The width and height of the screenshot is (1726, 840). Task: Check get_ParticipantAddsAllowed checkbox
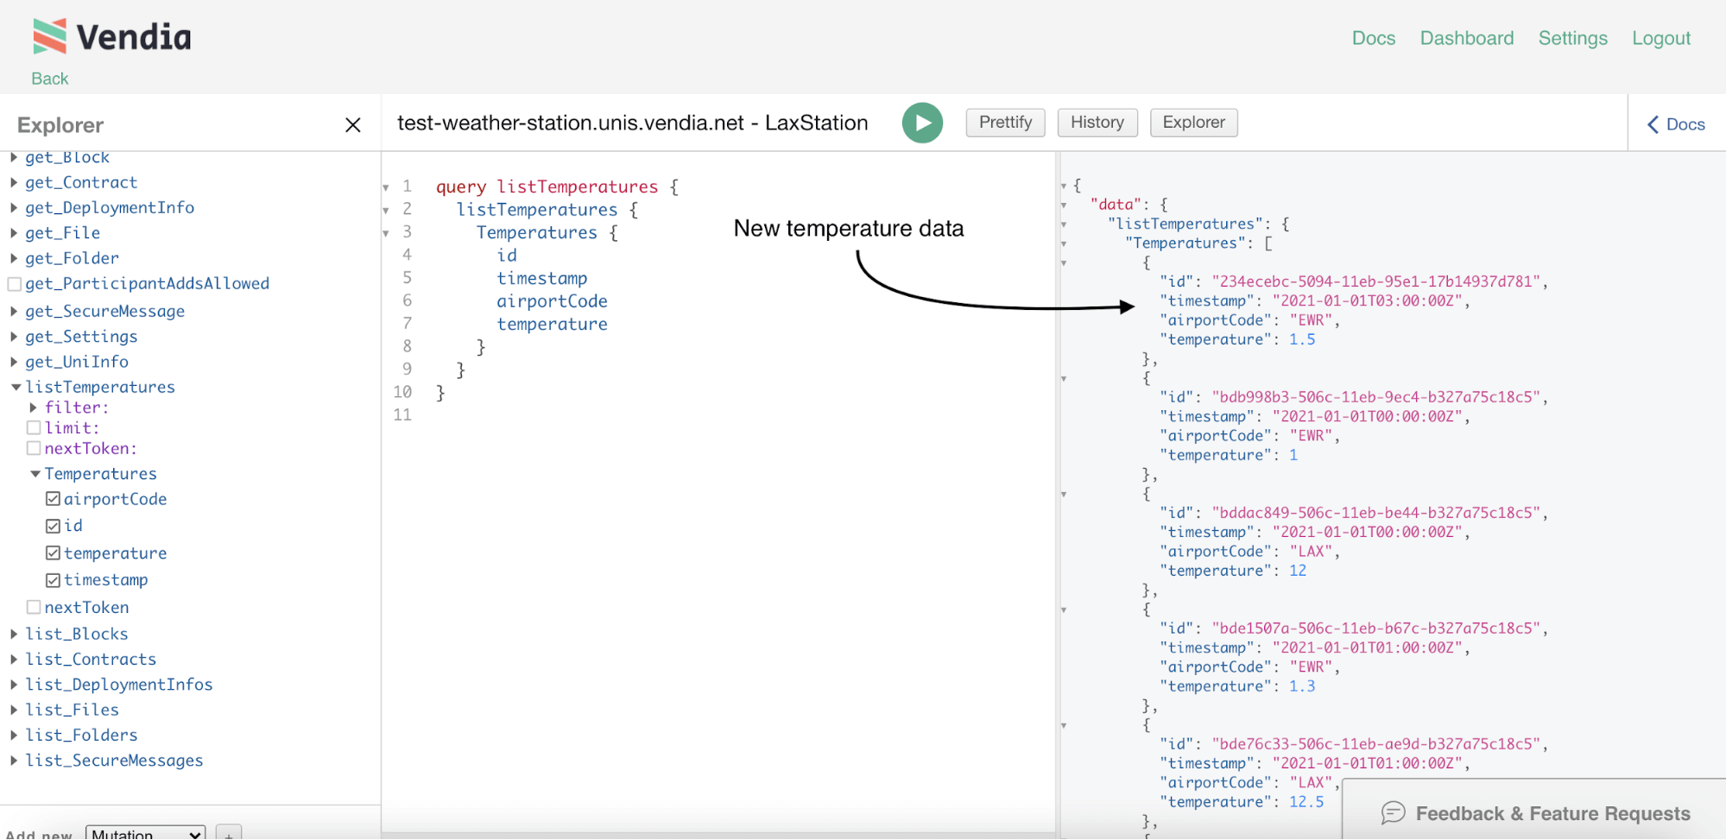click(x=14, y=284)
